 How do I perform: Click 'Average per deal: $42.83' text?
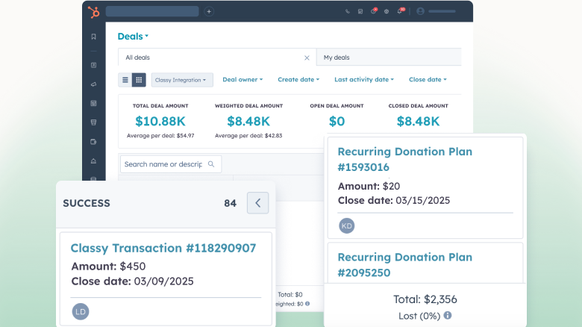(248, 136)
